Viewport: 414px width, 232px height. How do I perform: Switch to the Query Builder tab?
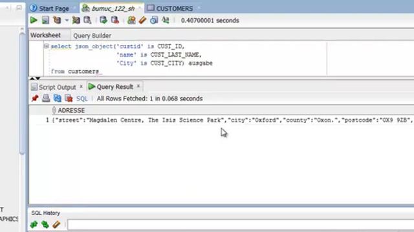[92, 35]
